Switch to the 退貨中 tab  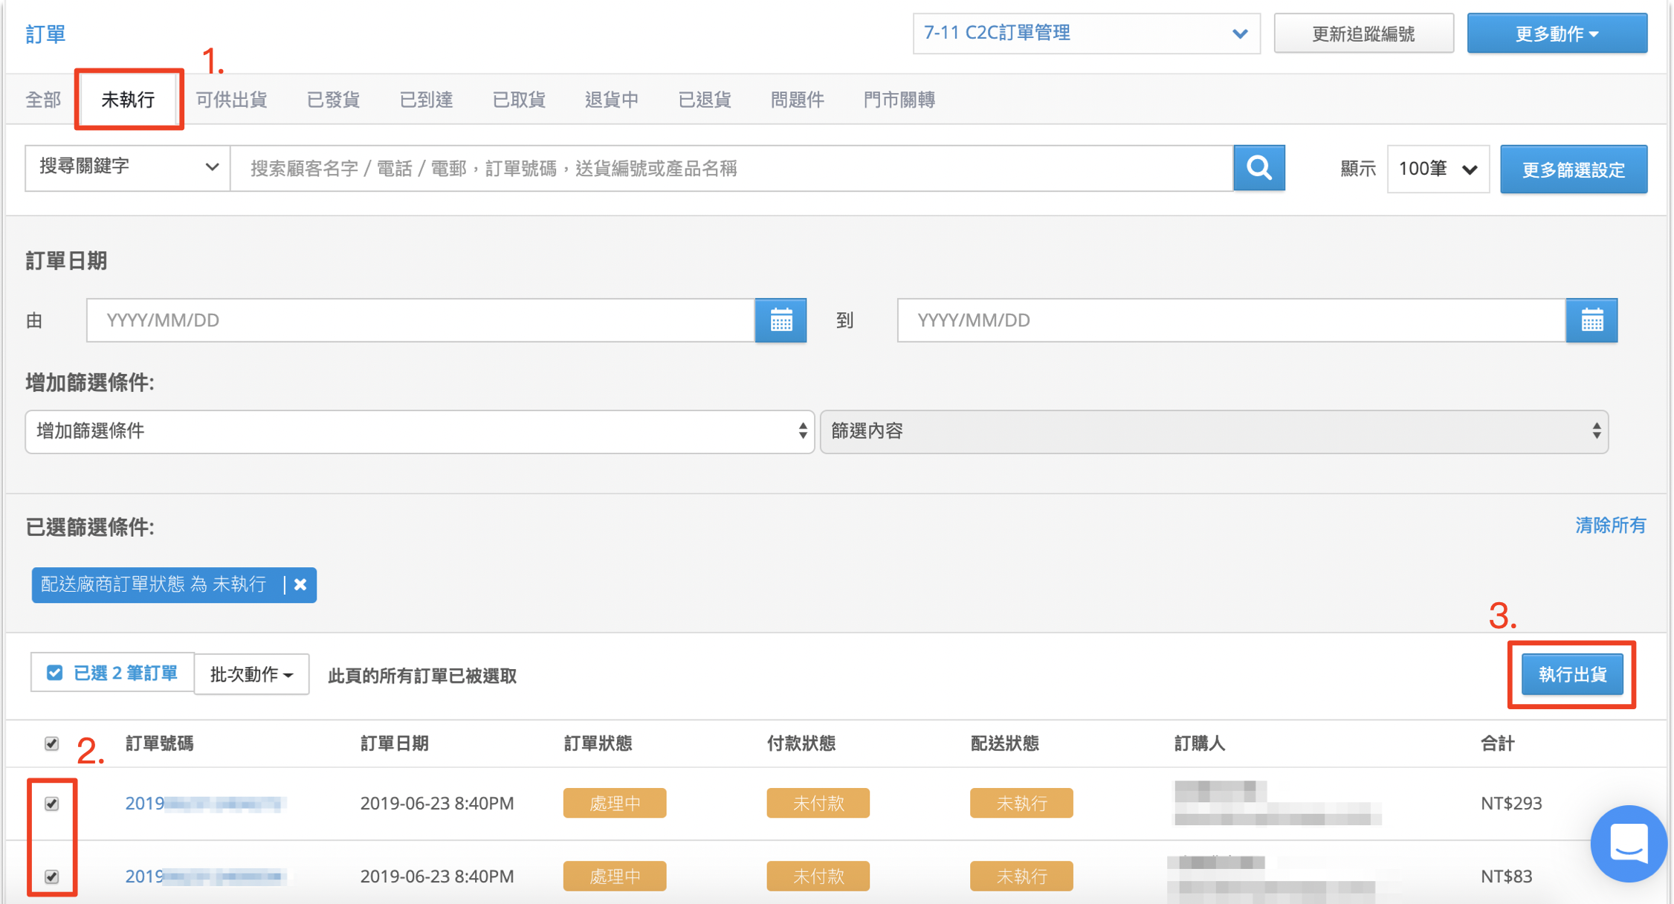(611, 100)
